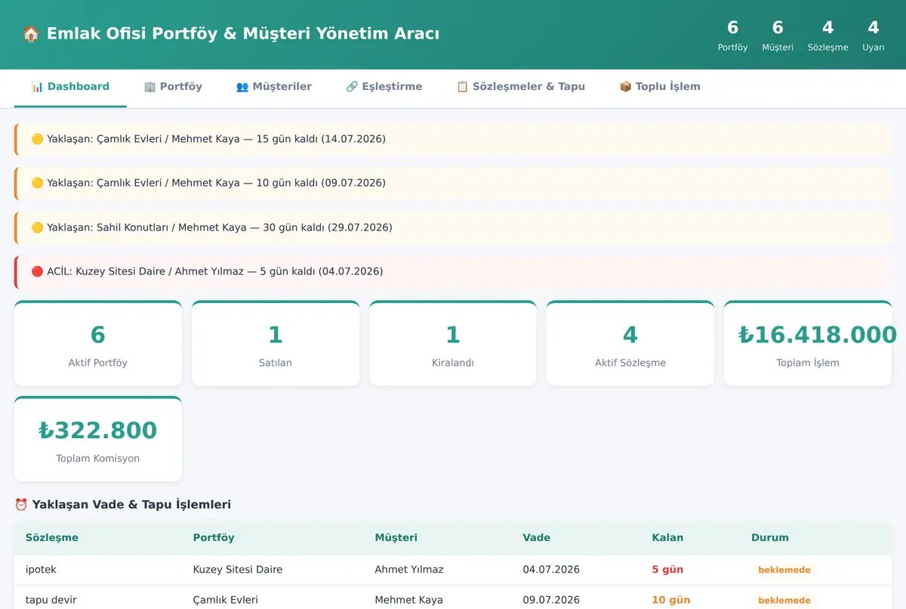906x609 pixels.
Task: Click the Uyarı counter in the top header
Action: (x=874, y=35)
